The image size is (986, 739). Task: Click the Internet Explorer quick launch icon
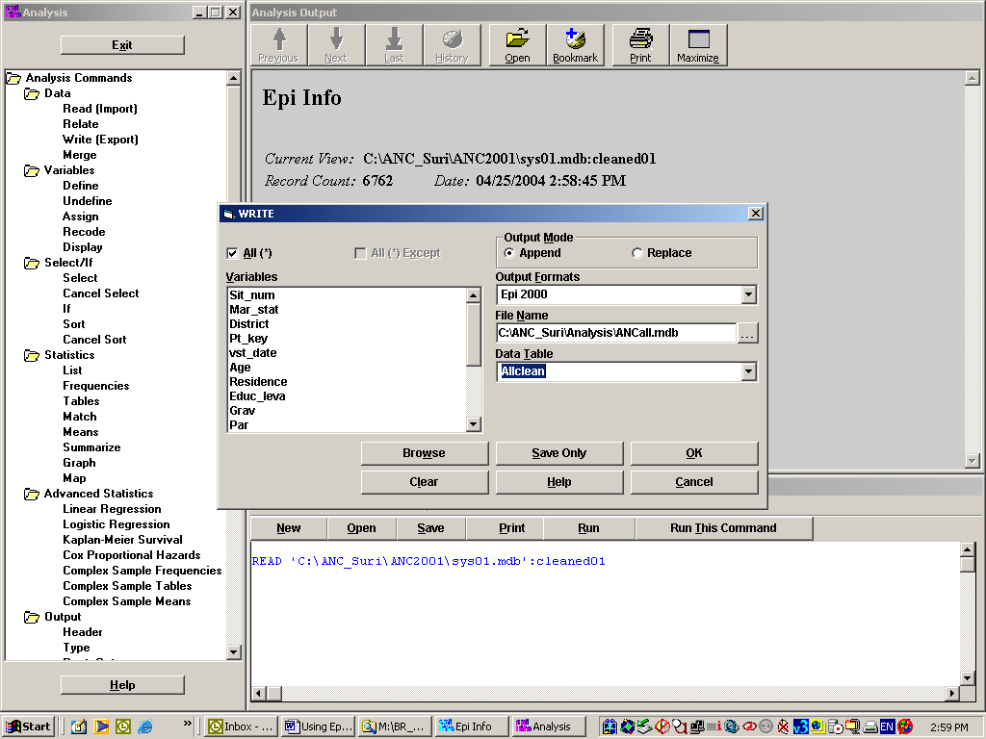coord(145,727)
